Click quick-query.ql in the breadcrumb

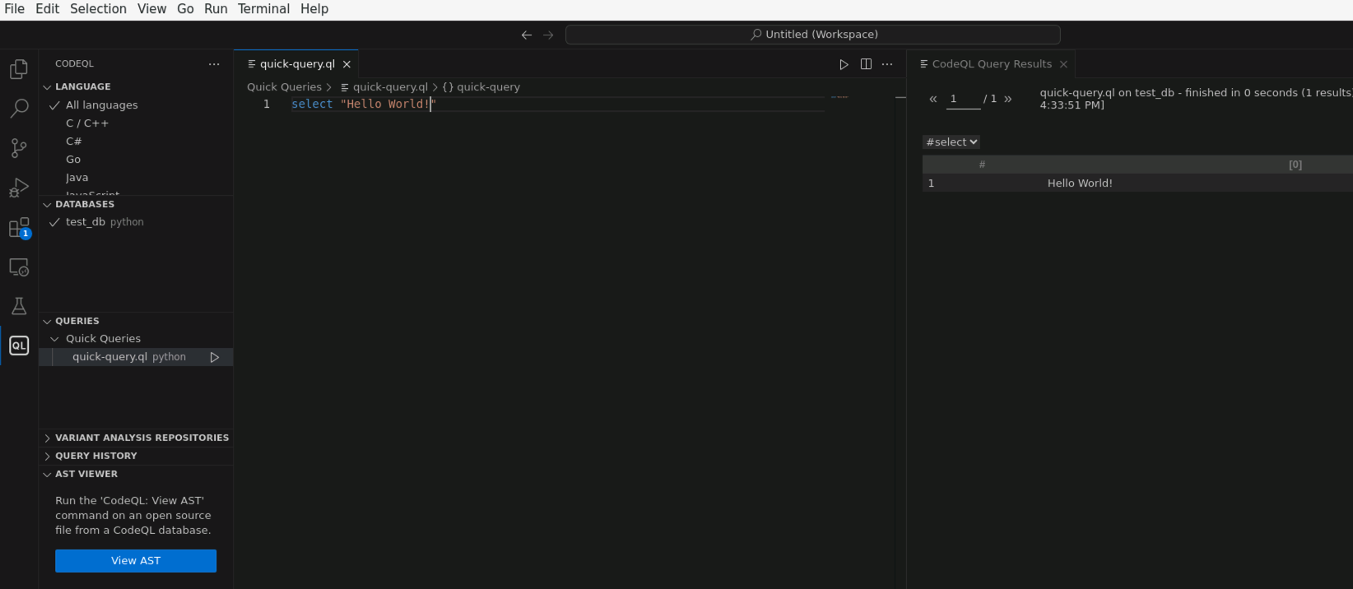(x=390, y=87)
